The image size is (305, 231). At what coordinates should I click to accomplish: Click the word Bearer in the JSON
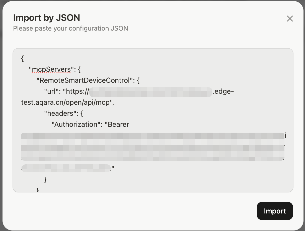(x=118, y=125)
